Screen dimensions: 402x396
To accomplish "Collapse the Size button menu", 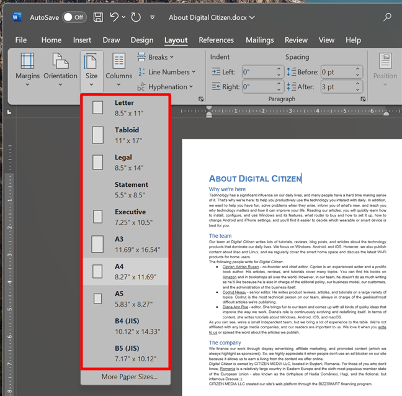I will coord(92,71).
